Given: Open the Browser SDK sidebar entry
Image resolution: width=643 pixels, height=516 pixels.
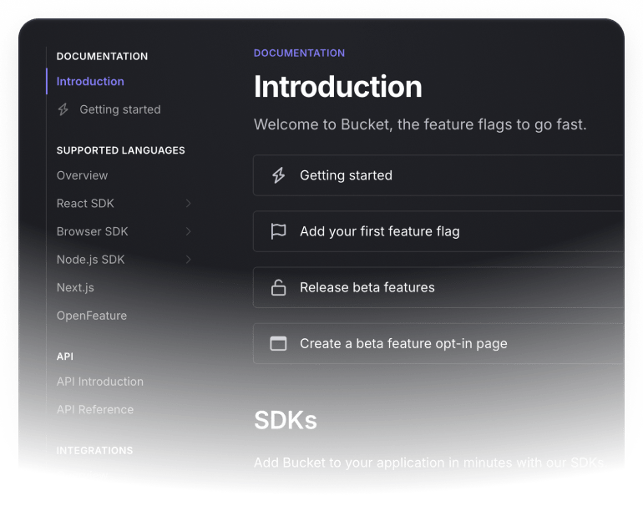Looking at the screenshot, I should [92, 231].
